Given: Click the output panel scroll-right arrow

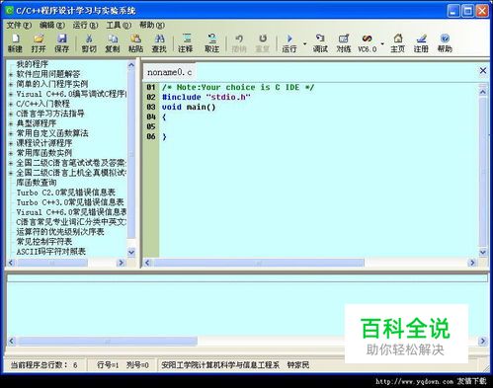Looking at the screenshot, I should click(482, 341).
